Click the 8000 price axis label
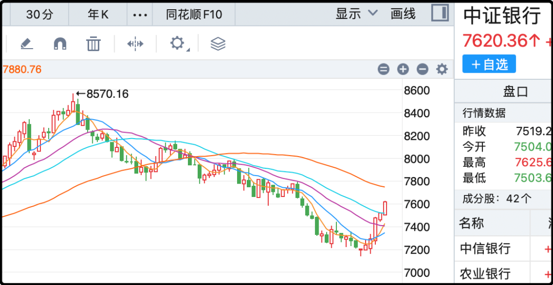Screen dimensions: 553x285 [417, 159]
